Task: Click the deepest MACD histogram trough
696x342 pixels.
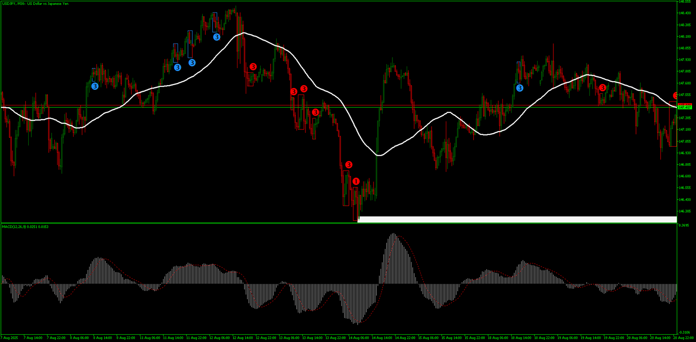Action: [357, 323]
